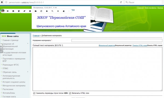This screenshot has width=164, height=98.
Task: Click the info circle icon in admin bar
Action: coord(13,11)
